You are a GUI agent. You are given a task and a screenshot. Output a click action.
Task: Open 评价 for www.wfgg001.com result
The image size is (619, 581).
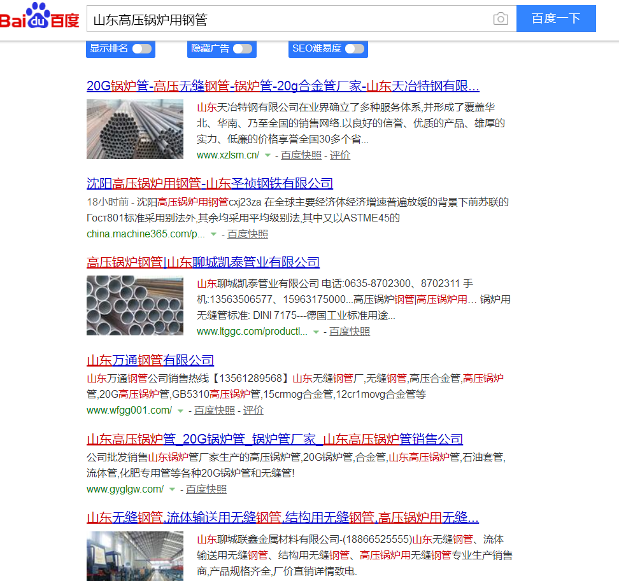pos(253,410)
